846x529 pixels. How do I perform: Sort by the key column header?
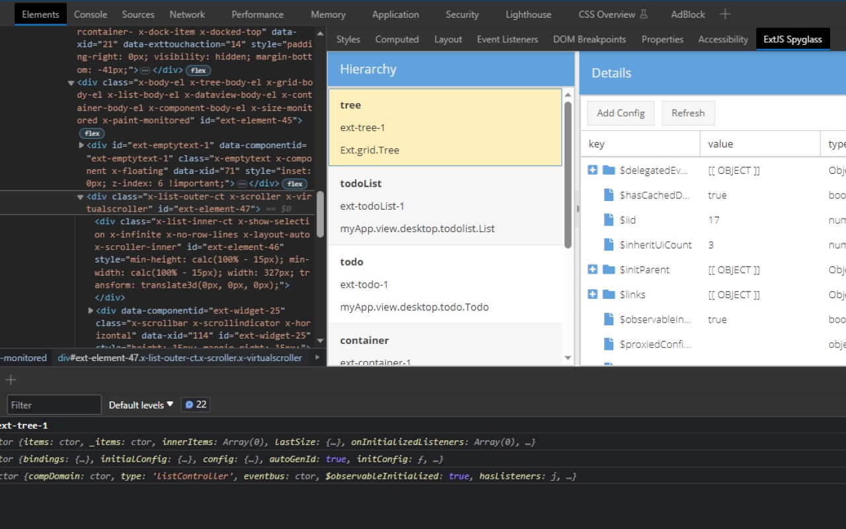pos(640,143)
